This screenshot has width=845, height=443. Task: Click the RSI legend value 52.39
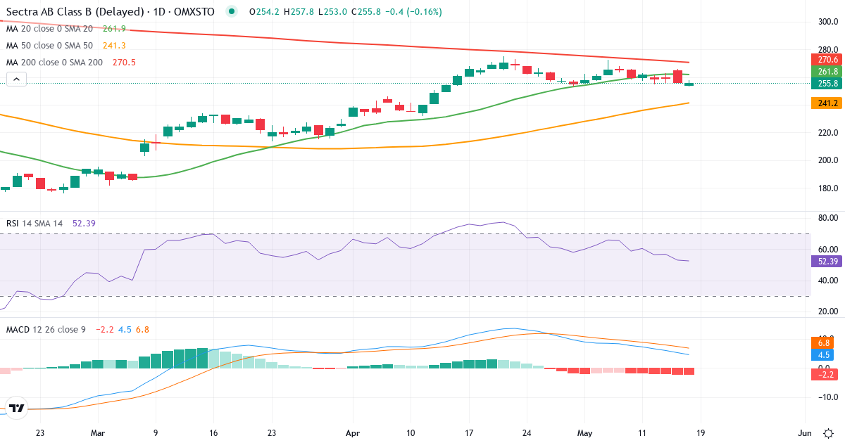[x=84, y=223]
